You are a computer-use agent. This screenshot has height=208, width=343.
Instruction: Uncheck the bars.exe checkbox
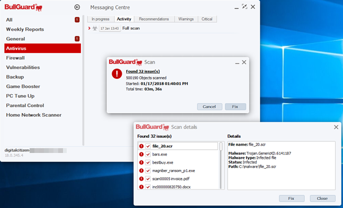point(148,154)
